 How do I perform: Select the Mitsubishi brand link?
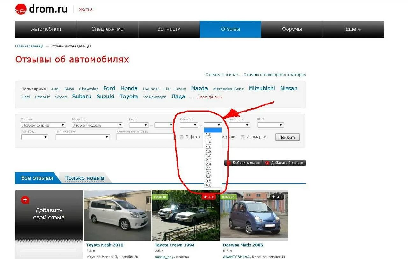[262, 89]
